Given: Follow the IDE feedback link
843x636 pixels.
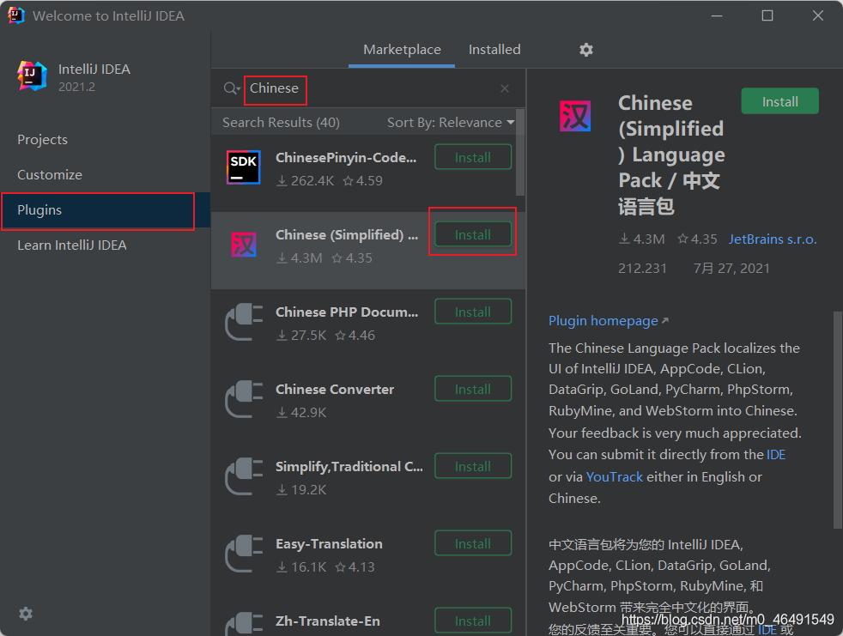Looking at the screenshot, I should tap(776, 455).
